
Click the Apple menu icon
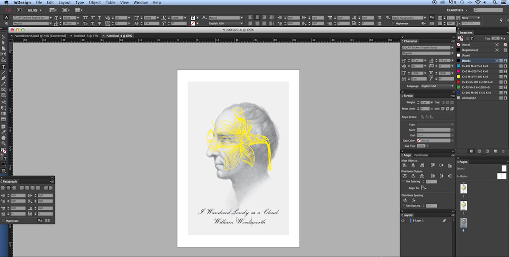6,2
